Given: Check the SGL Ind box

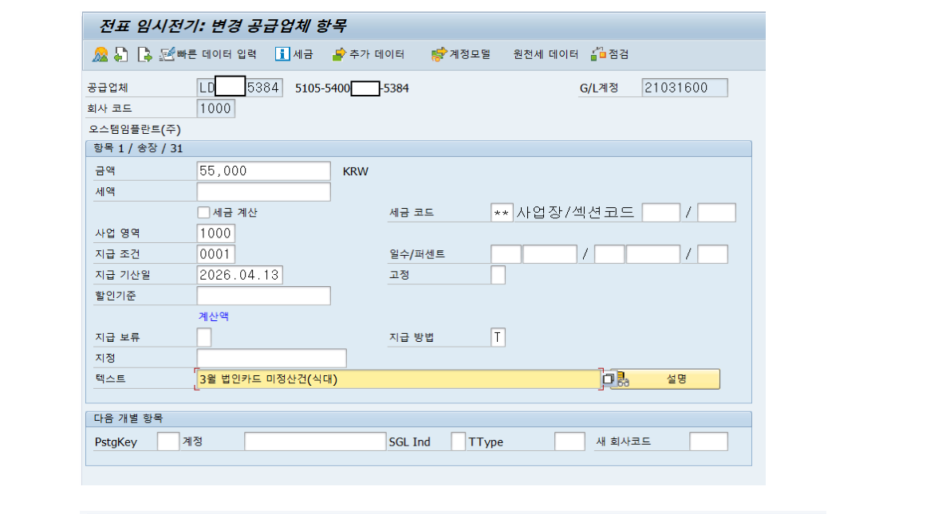Looking at the screenshot, I should click(458, 440).
